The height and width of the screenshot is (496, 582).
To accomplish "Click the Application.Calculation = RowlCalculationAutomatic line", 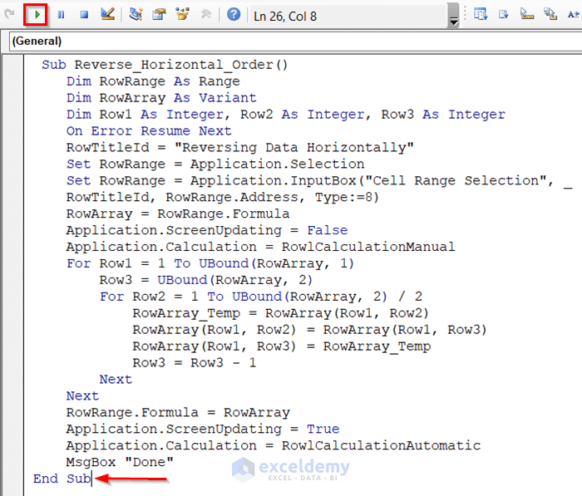I will [x=274, y=445].
